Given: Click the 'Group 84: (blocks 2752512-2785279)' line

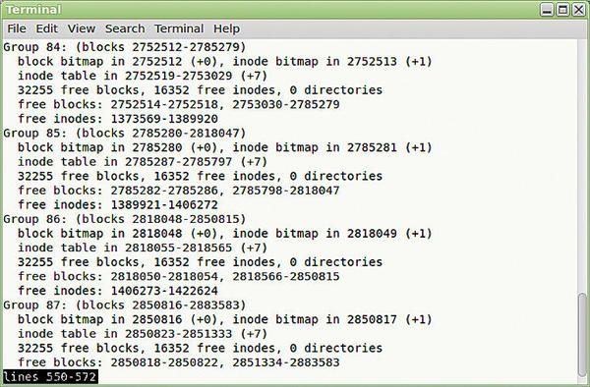Looking at the screenshot, I should [x=125, y=47].
